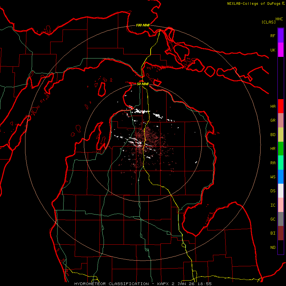Image resolution: width=286 pixels, height=286 pixels.
Task: Click the HHC product label
Action: point(279,19)
